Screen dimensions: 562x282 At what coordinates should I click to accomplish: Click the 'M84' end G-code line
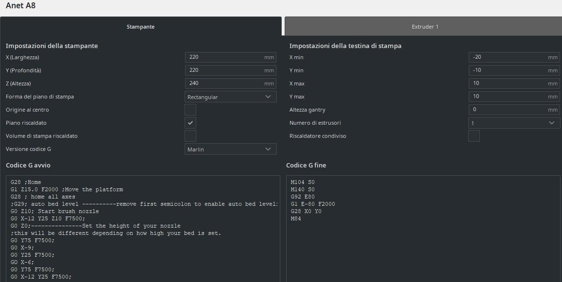pos(296,218)
